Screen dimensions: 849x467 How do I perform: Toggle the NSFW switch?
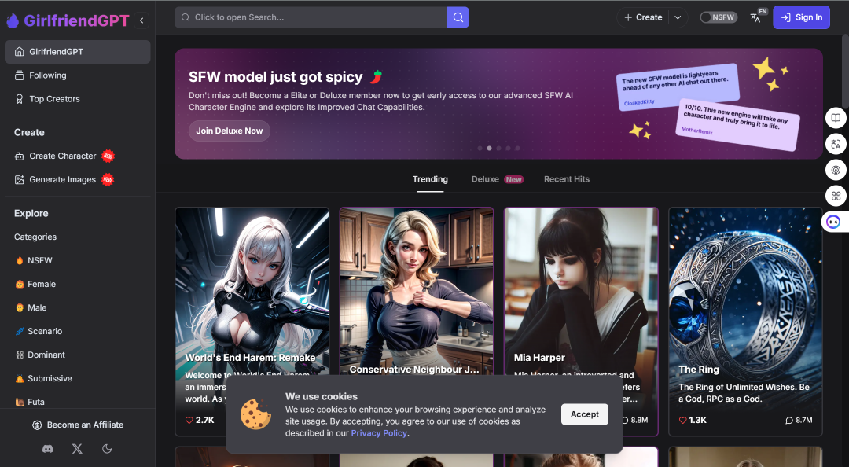tap(718, 17)
